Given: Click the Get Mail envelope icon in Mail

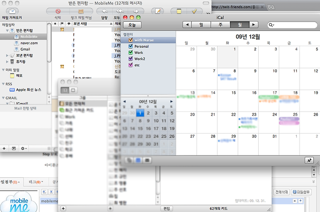Looking at the screenshot, I should (x=12, y=11).
